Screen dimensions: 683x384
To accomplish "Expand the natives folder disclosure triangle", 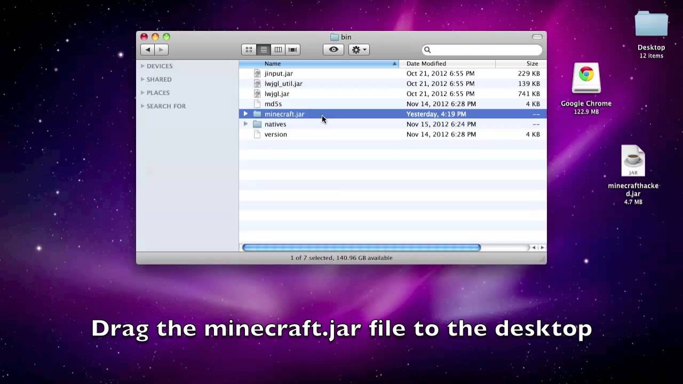I will (245, 124).
